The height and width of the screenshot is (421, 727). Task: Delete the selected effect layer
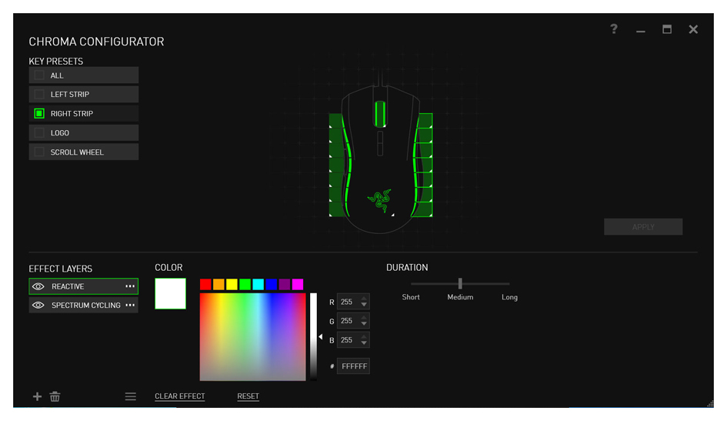[55, 396]
